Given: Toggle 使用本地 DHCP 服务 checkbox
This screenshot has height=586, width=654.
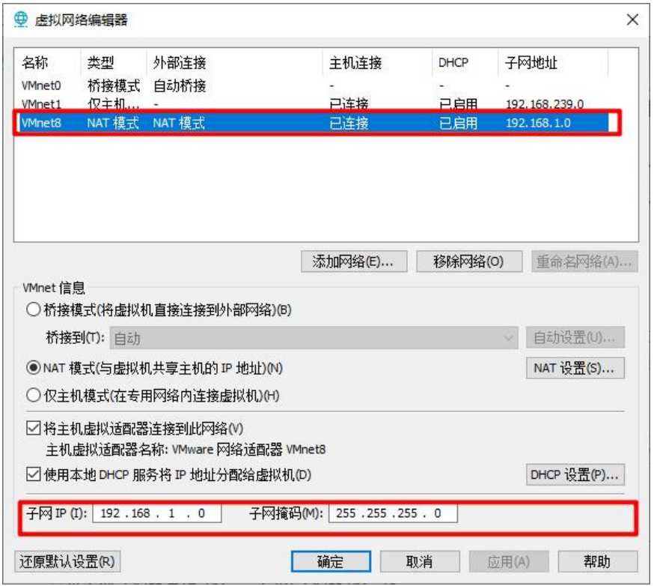Looking at the screenshot, I should 34,474.
